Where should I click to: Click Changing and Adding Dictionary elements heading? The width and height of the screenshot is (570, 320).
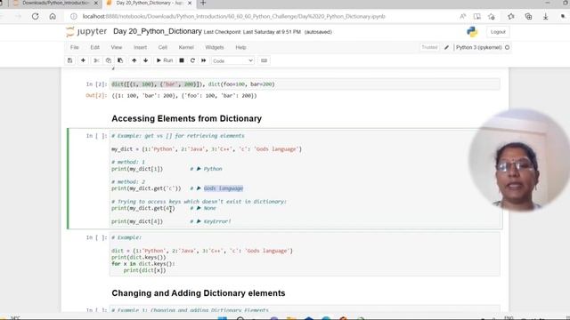pyautogui.click(x=199, y=293)
